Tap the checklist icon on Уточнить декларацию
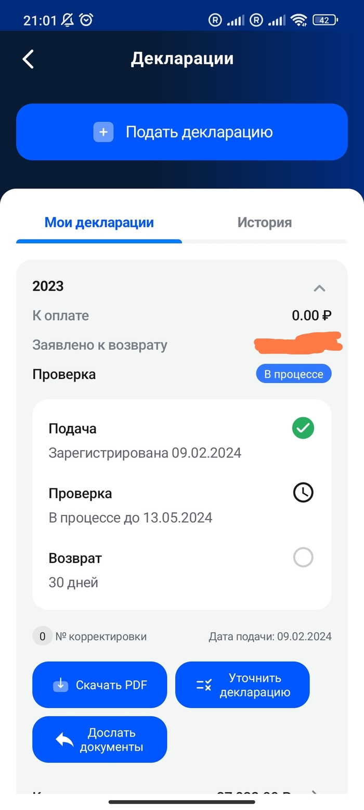This screenshot has width=364, height=810. pyautogui.click(x=204, y=685)
